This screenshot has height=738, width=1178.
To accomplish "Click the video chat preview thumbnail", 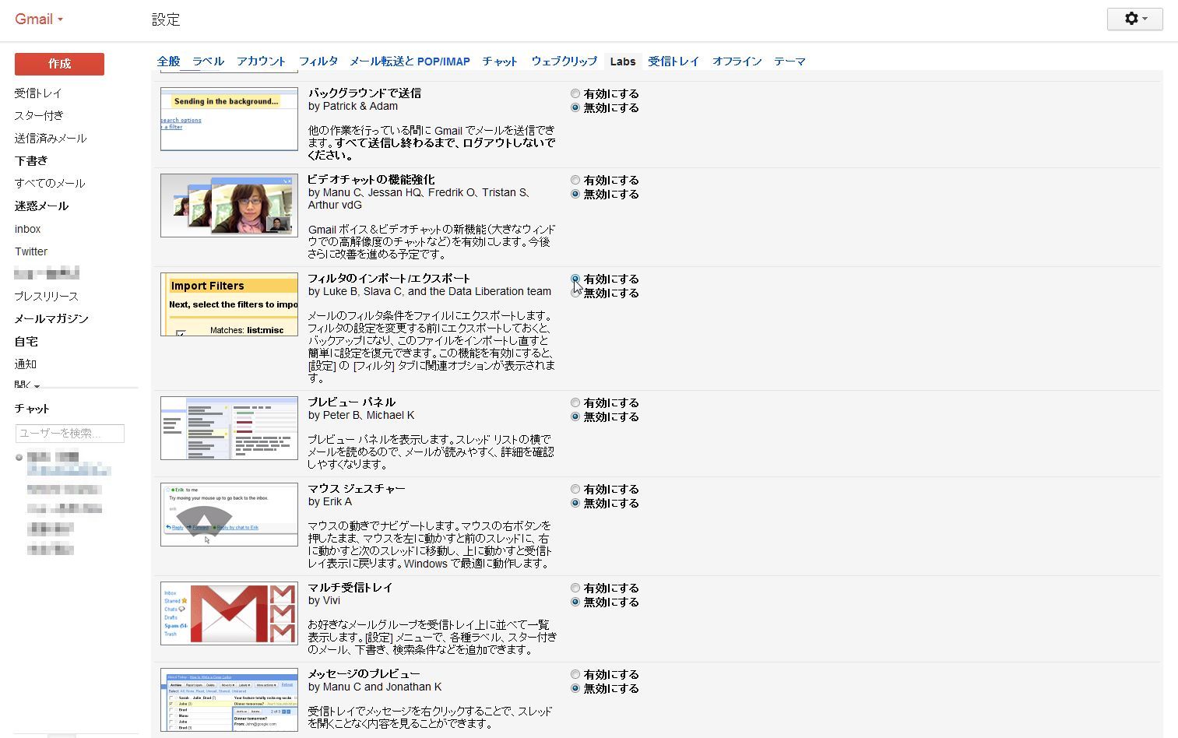I will (229, 206).
